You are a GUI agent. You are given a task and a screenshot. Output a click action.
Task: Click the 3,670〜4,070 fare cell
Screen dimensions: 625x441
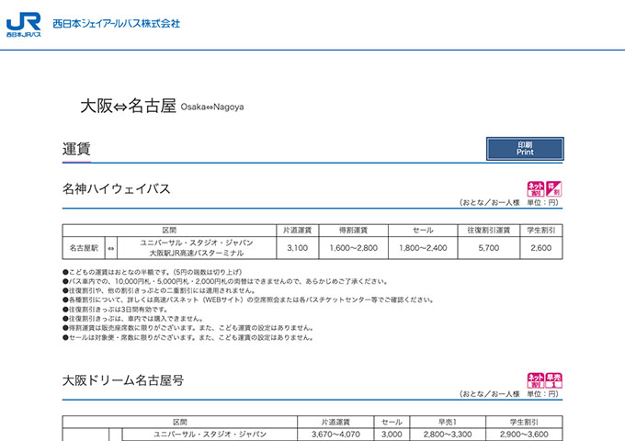point(335,435)
